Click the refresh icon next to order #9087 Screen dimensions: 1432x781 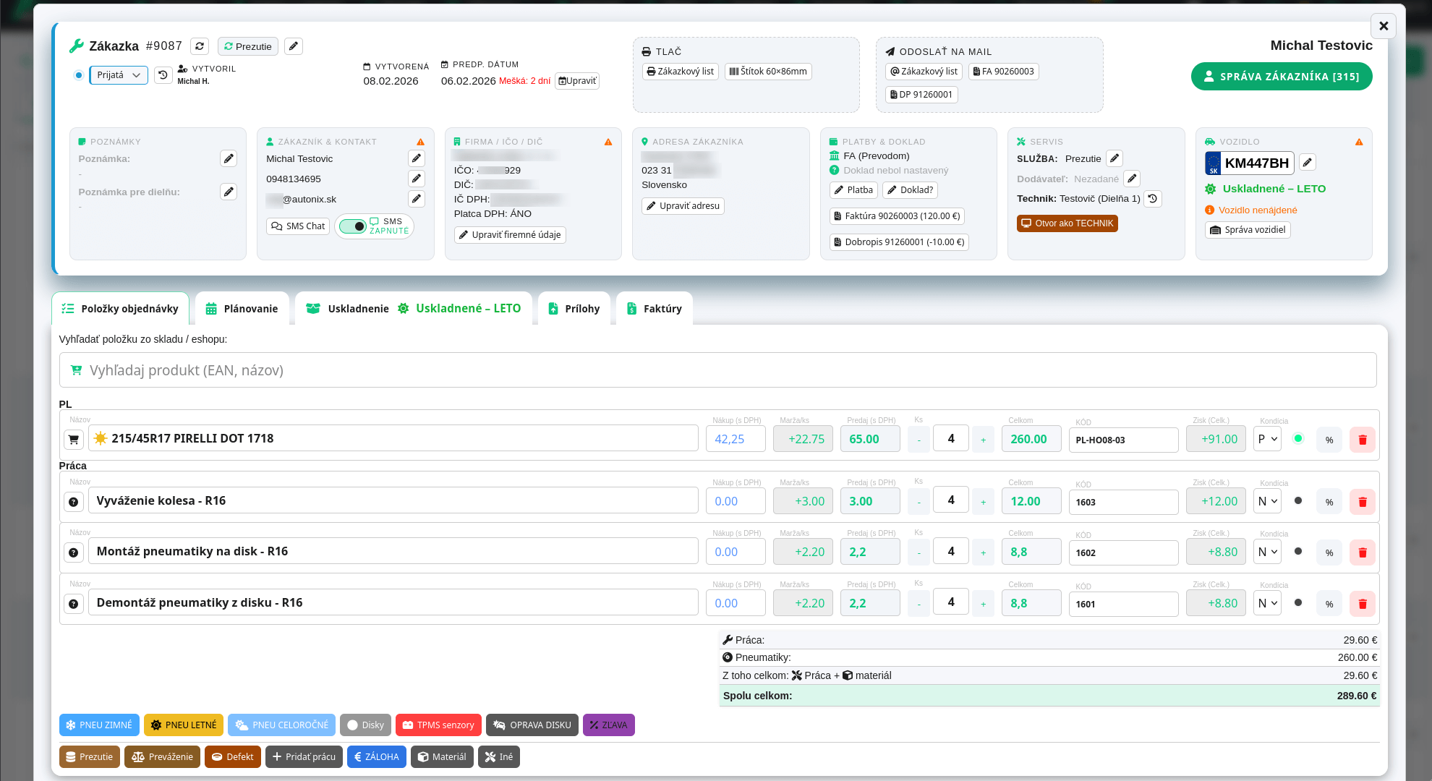(x=200, y=46)
